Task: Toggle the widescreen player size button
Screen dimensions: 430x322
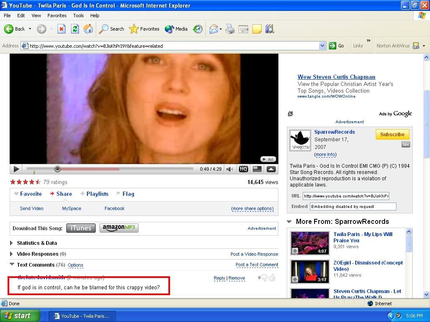Action: 257,169
